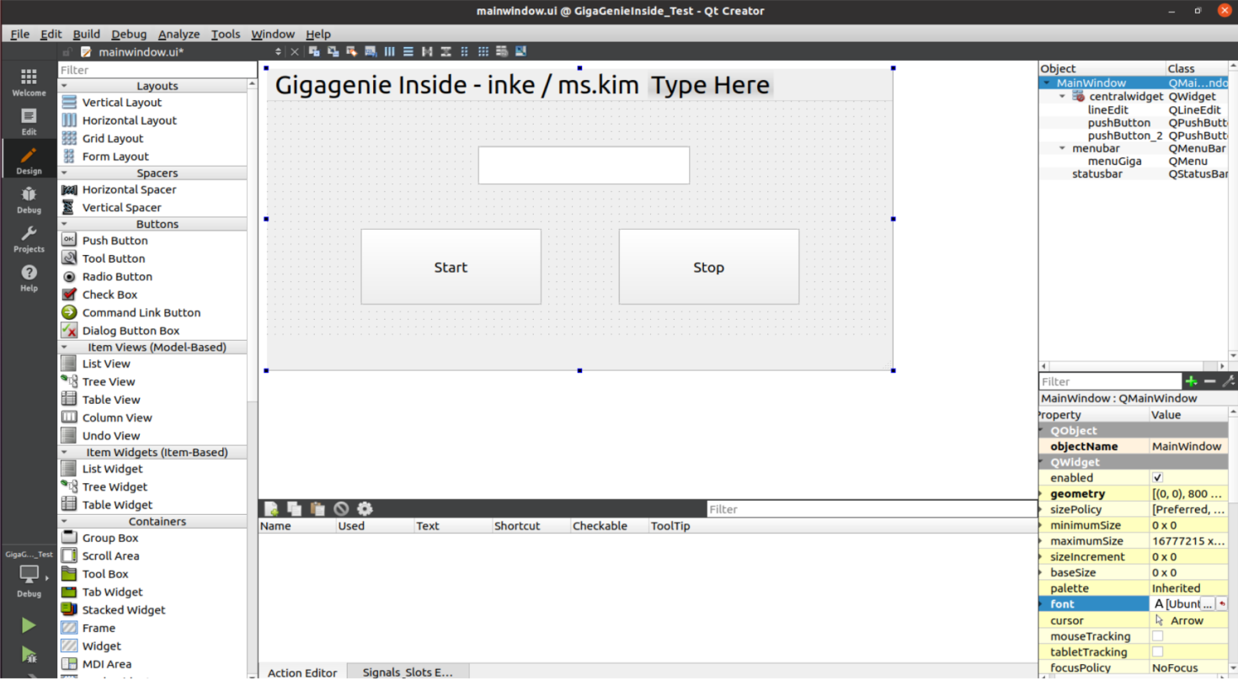Click the Paste action icon in Action Editor
This screenshot has width=1238, height=680.
point(318,508)
